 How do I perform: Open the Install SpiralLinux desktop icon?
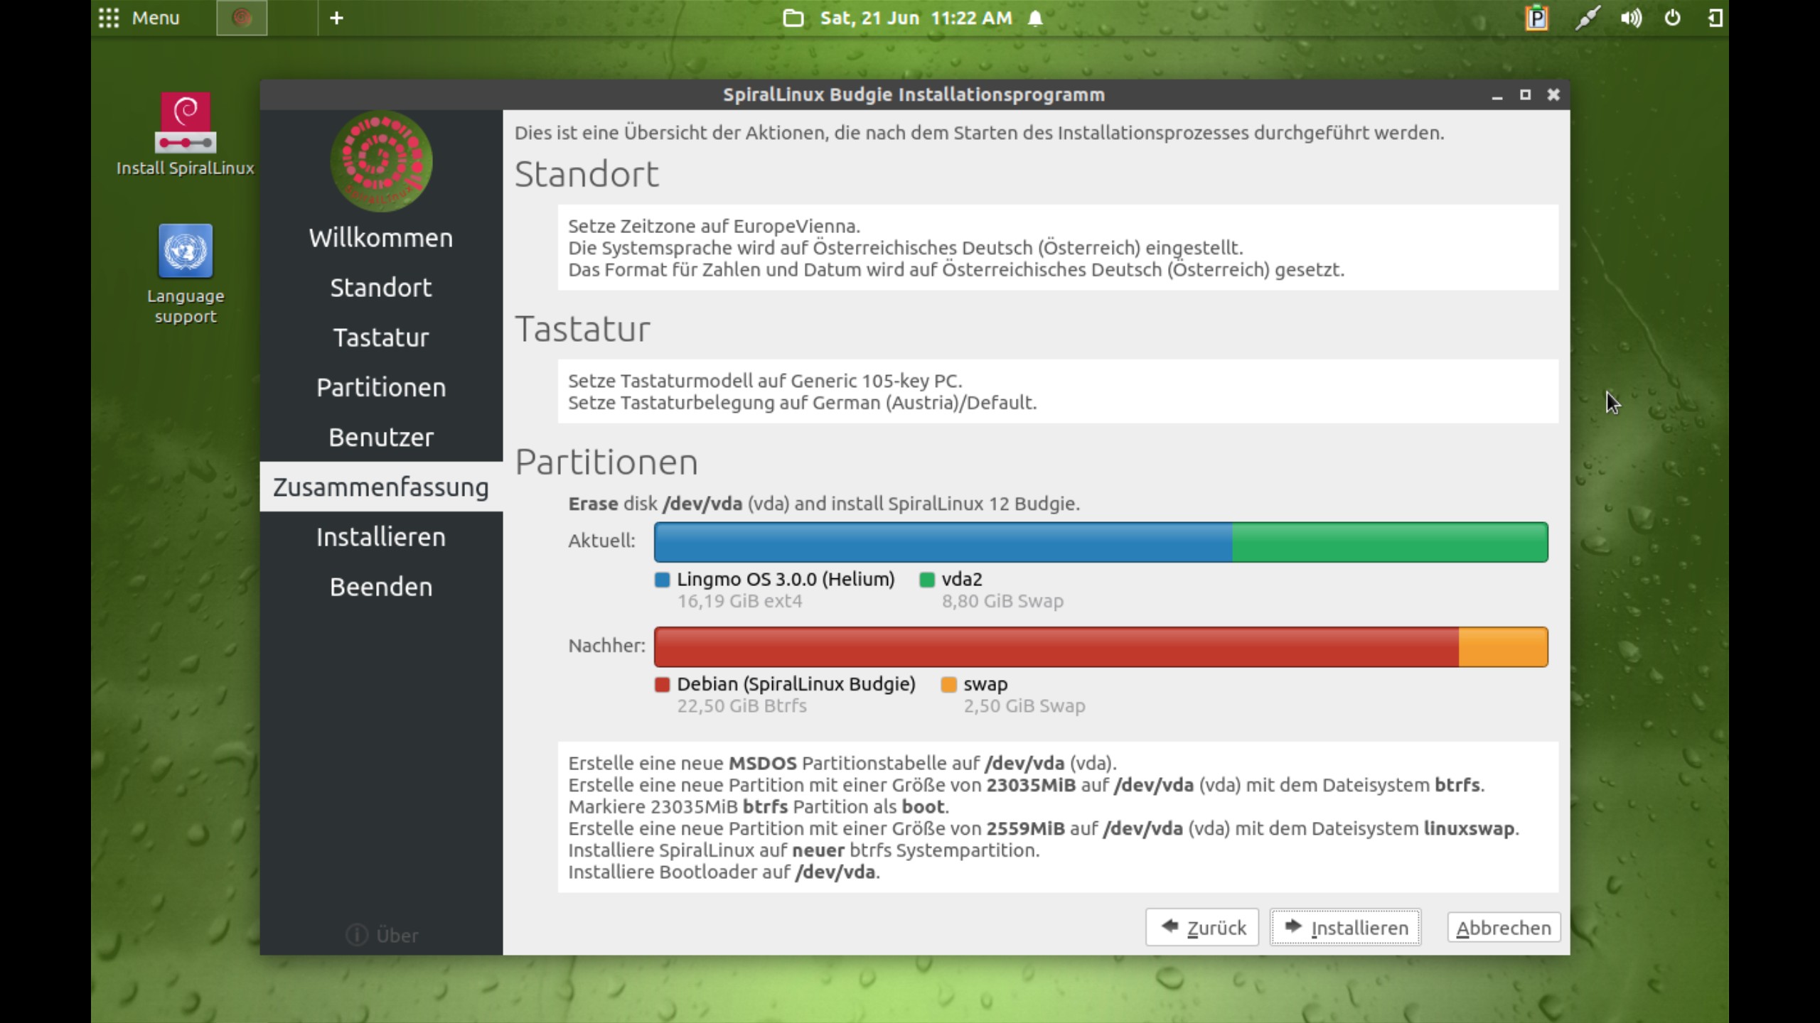click(x=185, y=134)
